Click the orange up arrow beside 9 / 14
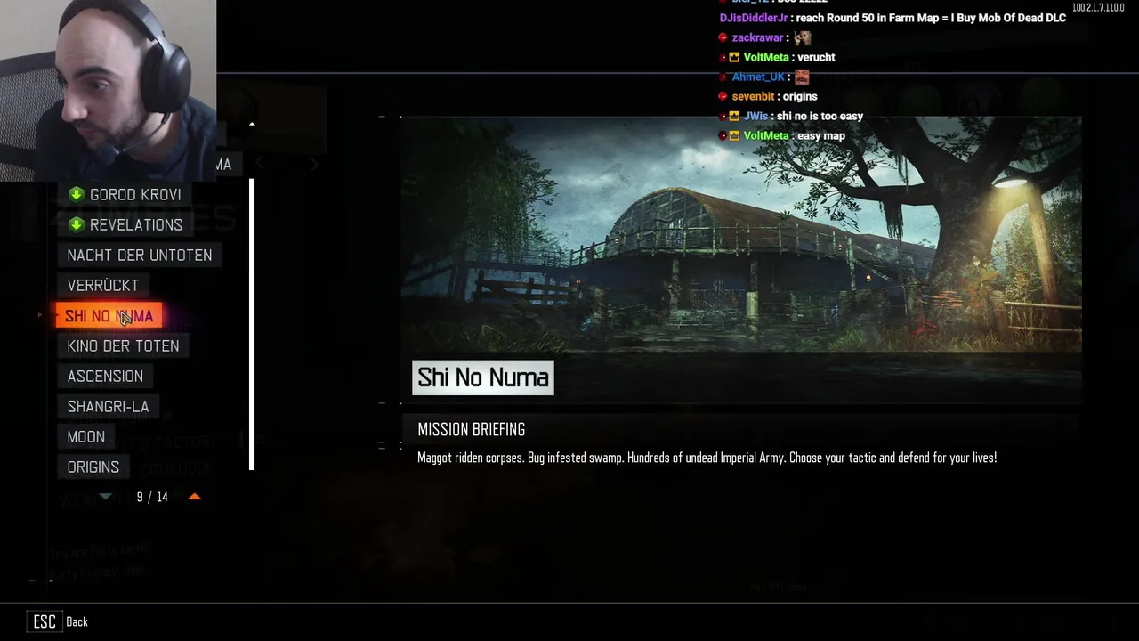 195,497
